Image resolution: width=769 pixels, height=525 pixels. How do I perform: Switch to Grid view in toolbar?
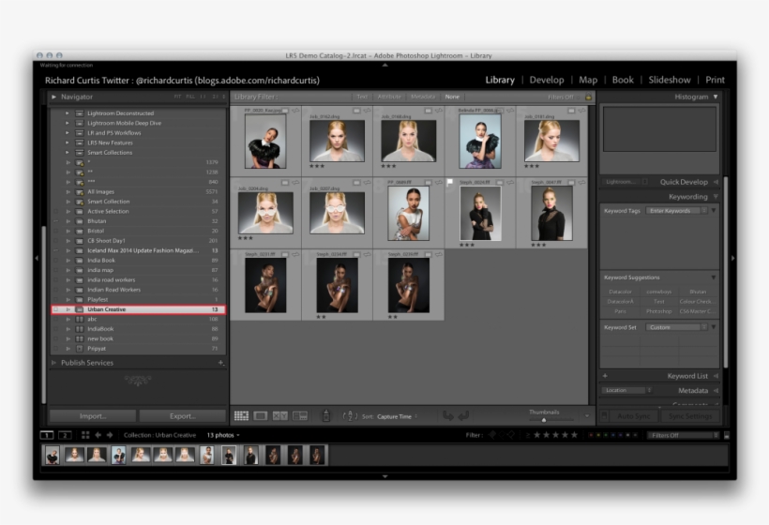(241, 415)
